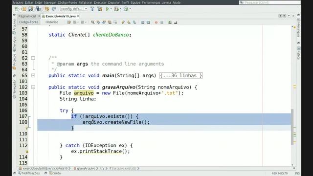The width and height of the screenshot is (313, 176).
Task: Click the folded 36 linhas placeholder
Action: tap(181, 76)
